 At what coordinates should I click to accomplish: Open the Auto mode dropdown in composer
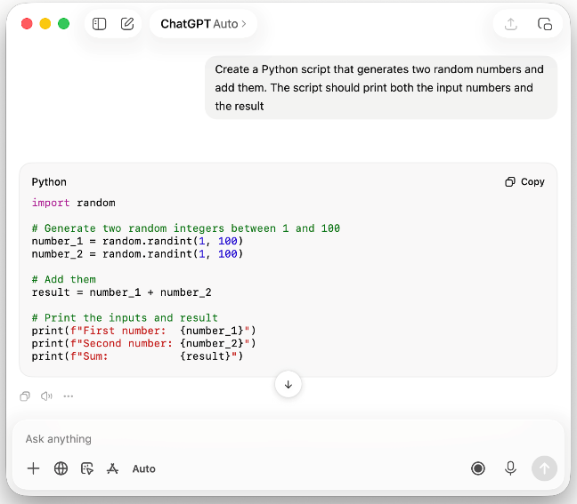[x=144, y=468]
